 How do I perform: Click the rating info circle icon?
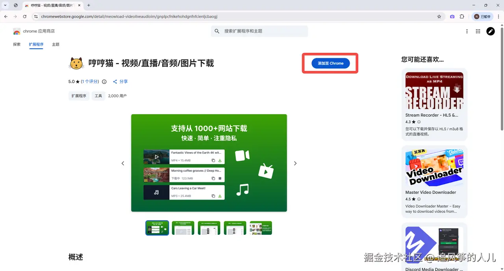click(x=104, y=82)
